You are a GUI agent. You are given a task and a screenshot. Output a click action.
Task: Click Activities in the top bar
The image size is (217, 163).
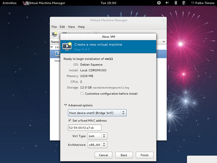click(x=9, y=3)
